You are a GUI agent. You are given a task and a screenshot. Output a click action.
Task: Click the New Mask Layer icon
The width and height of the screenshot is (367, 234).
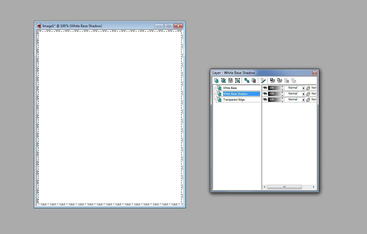[x=230, y=80]
